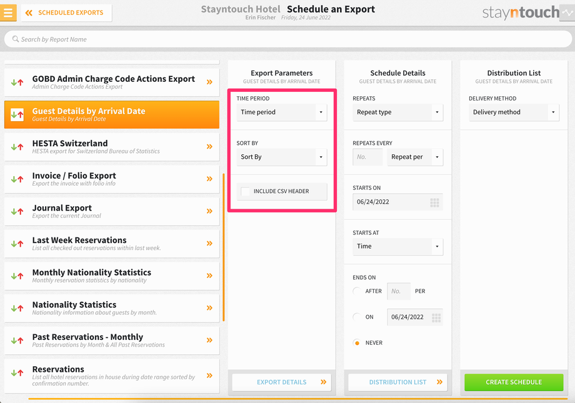
Task: Open the Sort By dropdown
Action: [282, 157]
